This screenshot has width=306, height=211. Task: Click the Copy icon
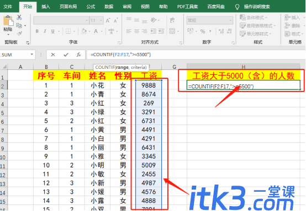tap(19, 25)
